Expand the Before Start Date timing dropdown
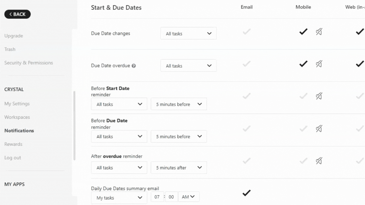Screen dimensions: 365x205 179,104
